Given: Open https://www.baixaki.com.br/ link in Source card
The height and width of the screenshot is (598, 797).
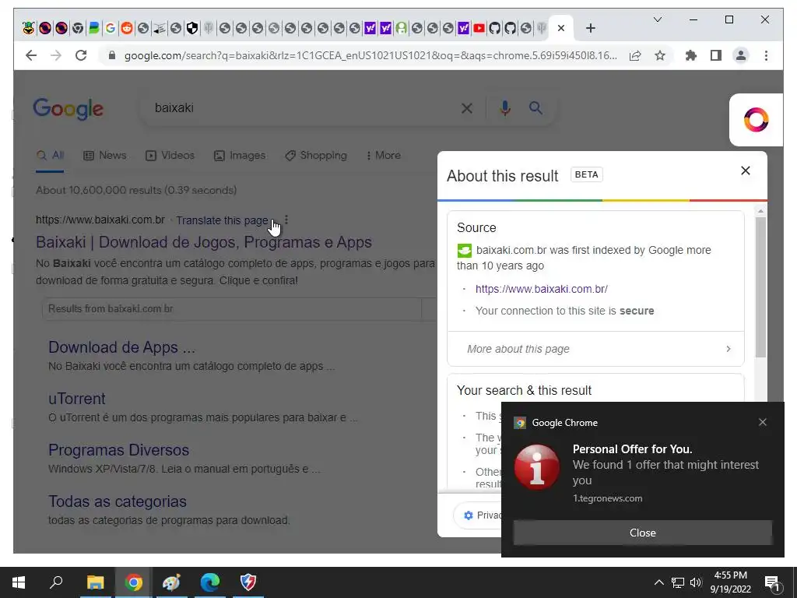Looking at the screenshot, I should tap(542, 289).
